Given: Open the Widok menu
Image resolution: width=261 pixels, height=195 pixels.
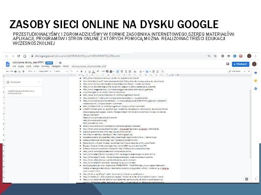Looking at the screenshot, I should pyautogui.click(x=29, y=66).
